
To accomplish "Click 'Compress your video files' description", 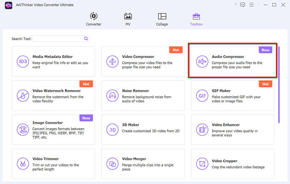I will tap(147, 65).
